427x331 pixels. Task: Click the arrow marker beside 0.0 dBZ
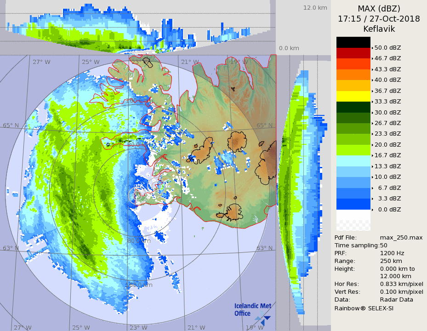(x=372, y=210)
